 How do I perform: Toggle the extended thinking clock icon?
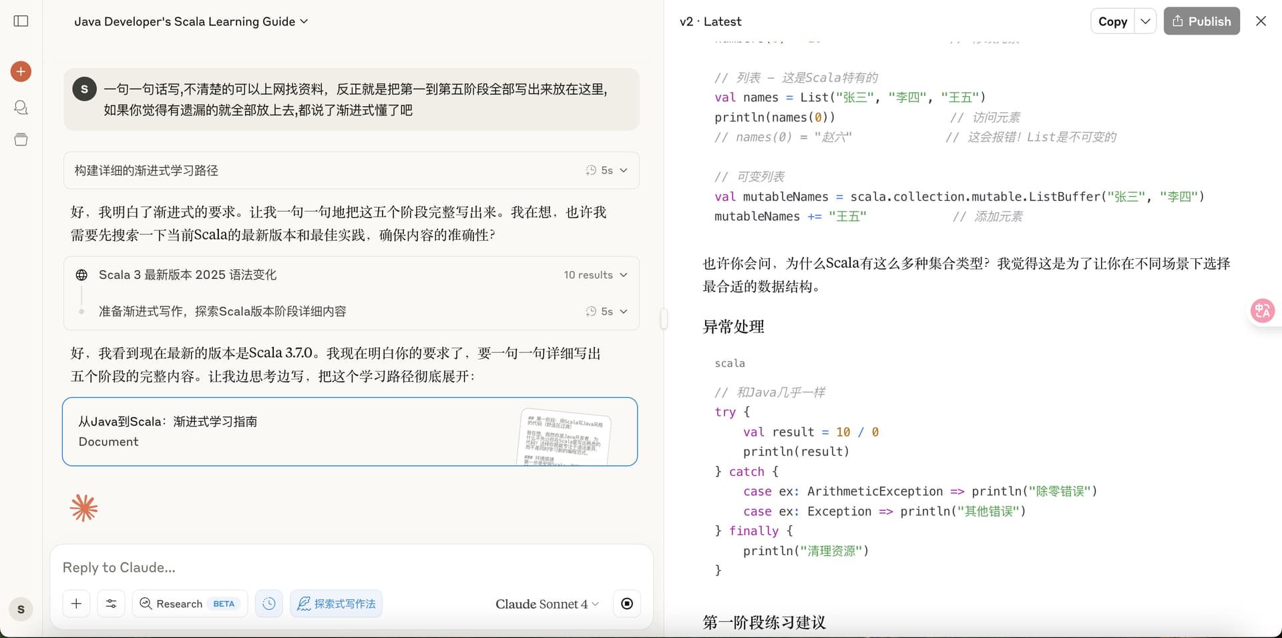[269, 603]
